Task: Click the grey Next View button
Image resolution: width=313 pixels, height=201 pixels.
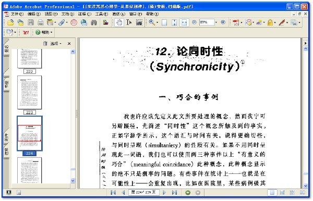Action: pos(198,193)
